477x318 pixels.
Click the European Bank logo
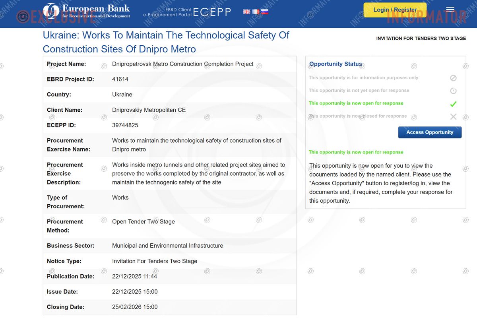point(86,11)
